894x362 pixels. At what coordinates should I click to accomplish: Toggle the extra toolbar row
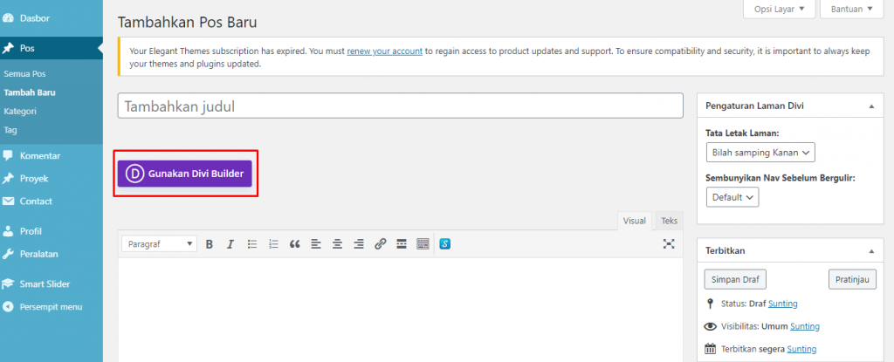(423, 244)
